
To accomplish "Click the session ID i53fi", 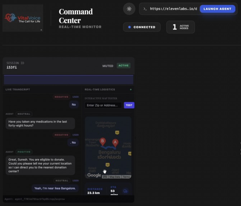I will coord(12,67).
